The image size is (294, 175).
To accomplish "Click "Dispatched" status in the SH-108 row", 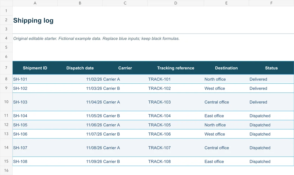I will coord(260,162).
